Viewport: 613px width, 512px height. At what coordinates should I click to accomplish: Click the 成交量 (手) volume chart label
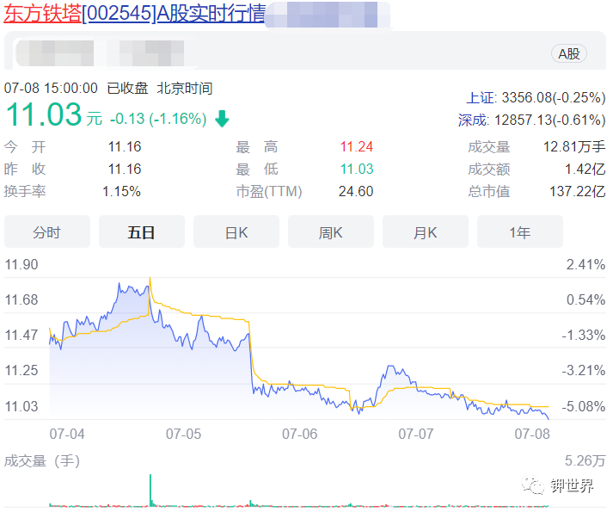(x=42, y=460)
